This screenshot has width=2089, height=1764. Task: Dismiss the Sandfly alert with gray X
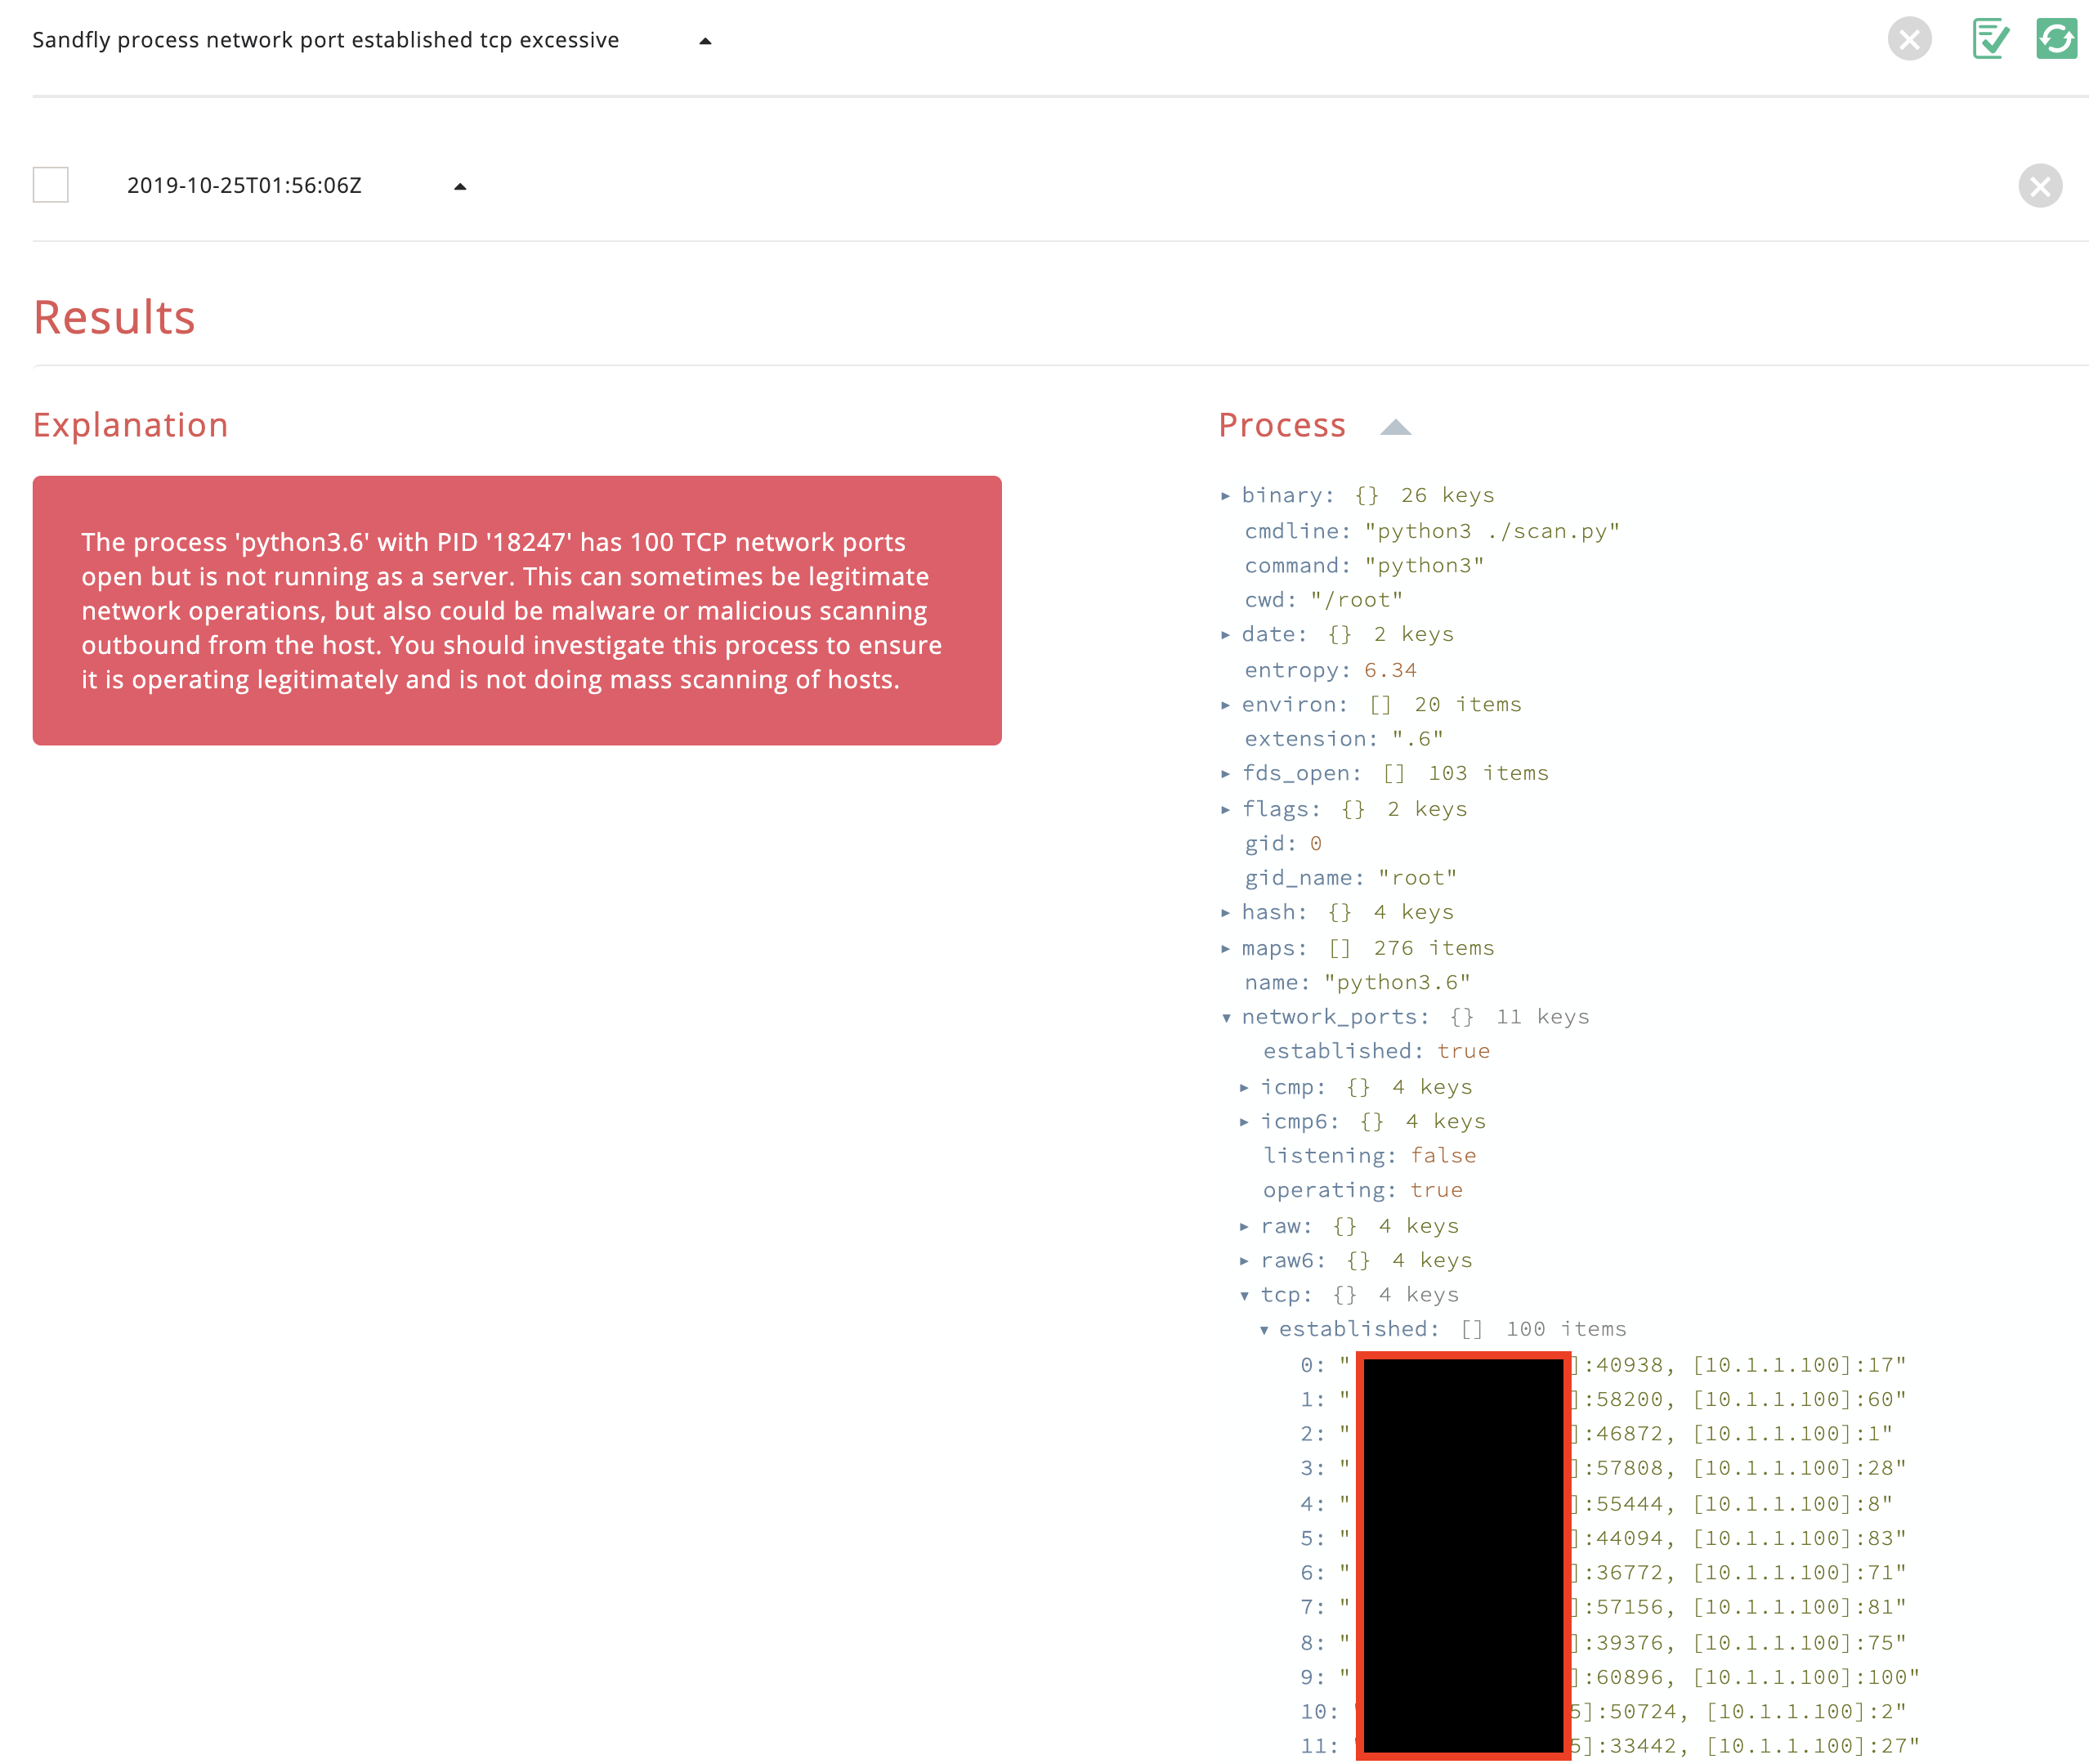(x=1909, y=39)
